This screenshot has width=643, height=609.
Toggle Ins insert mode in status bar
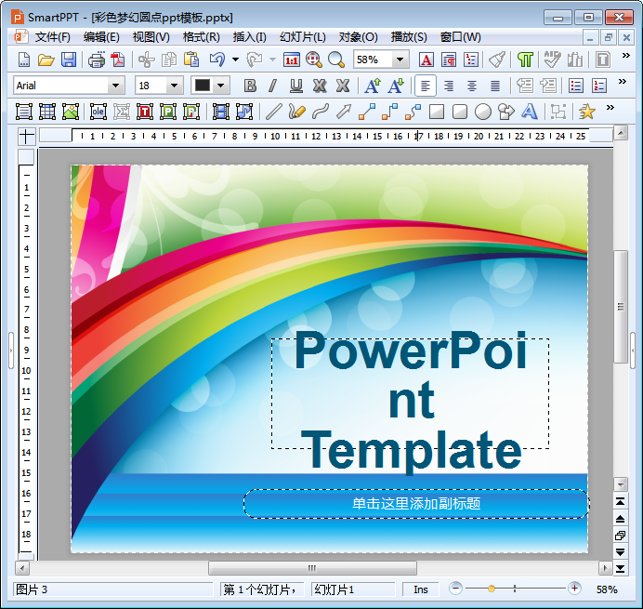pos(421,589)
